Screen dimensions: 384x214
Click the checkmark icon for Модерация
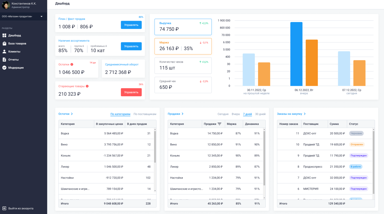(x=4, y=68)
